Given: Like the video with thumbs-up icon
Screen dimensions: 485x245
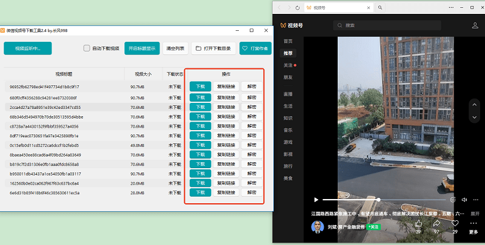Looking at the screenshot, I should pyautogui.click(x=418, y=223).
